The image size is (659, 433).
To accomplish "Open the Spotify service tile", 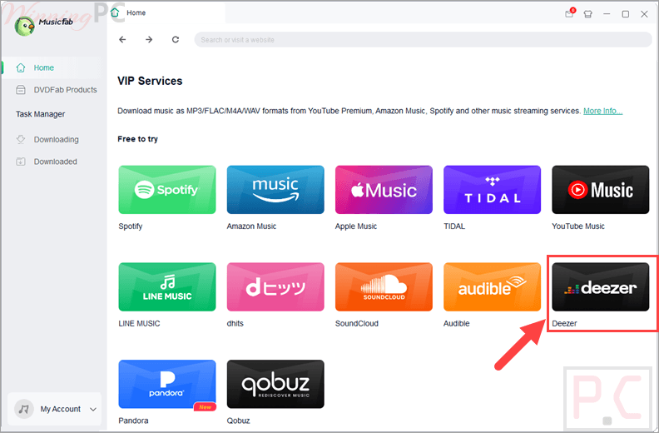I will [x=167, y=190].
